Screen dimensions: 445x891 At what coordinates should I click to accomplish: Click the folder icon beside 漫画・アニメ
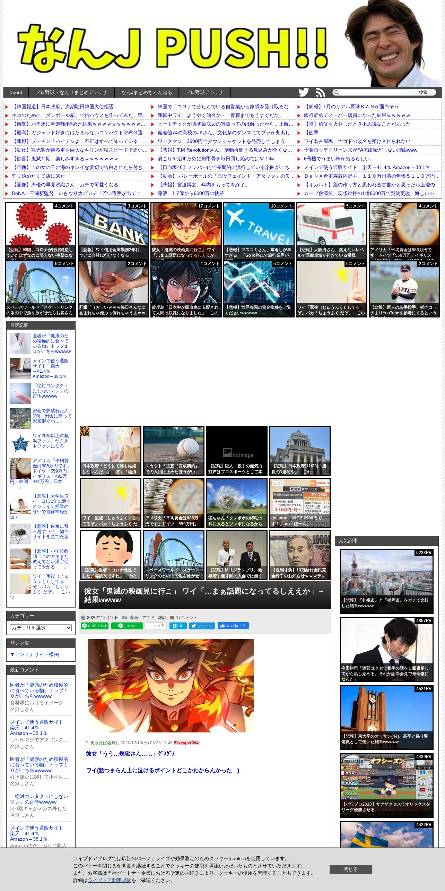click(125, 618)
